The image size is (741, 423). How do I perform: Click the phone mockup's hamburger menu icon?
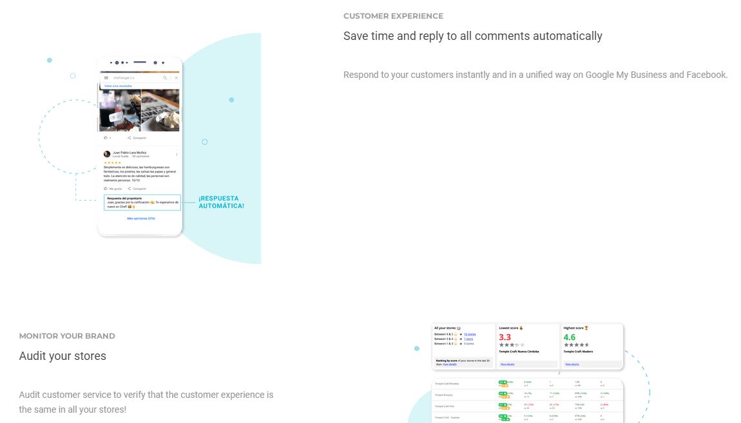[106, 78]
